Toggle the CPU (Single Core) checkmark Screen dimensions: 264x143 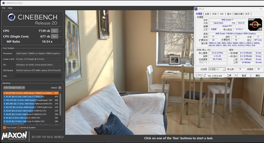tap(60, 36)
